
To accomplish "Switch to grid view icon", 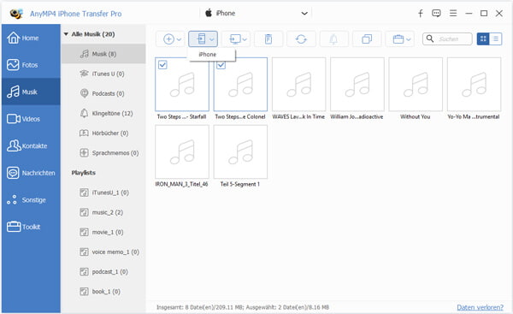I will pyautogui.click(x=483, y=39).
